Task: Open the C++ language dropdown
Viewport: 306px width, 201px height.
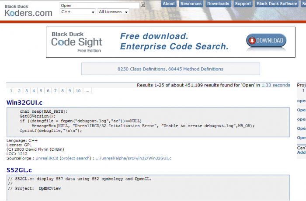Action: 78,12
